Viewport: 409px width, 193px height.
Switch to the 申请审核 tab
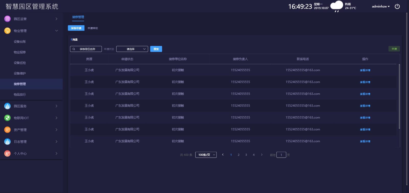[93, 28]
